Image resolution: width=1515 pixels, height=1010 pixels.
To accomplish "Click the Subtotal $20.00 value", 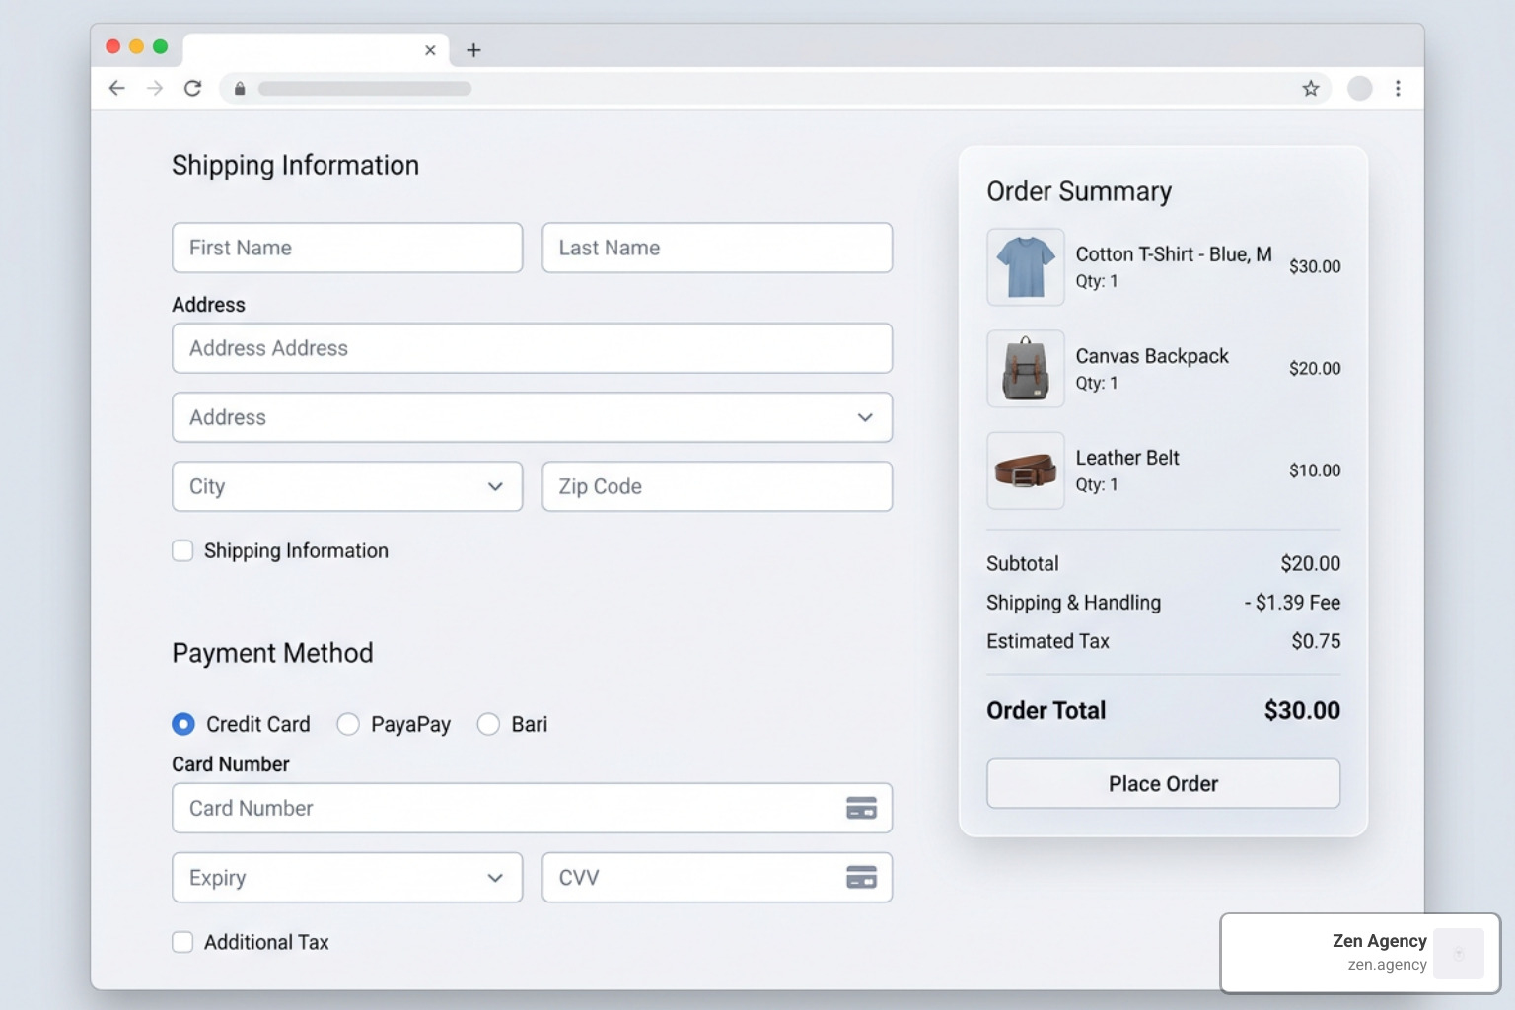I will click(1310, 563).
